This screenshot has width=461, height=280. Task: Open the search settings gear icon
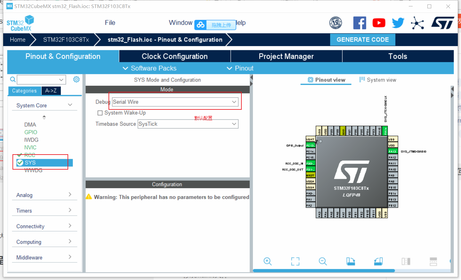(x=76, y=79)
